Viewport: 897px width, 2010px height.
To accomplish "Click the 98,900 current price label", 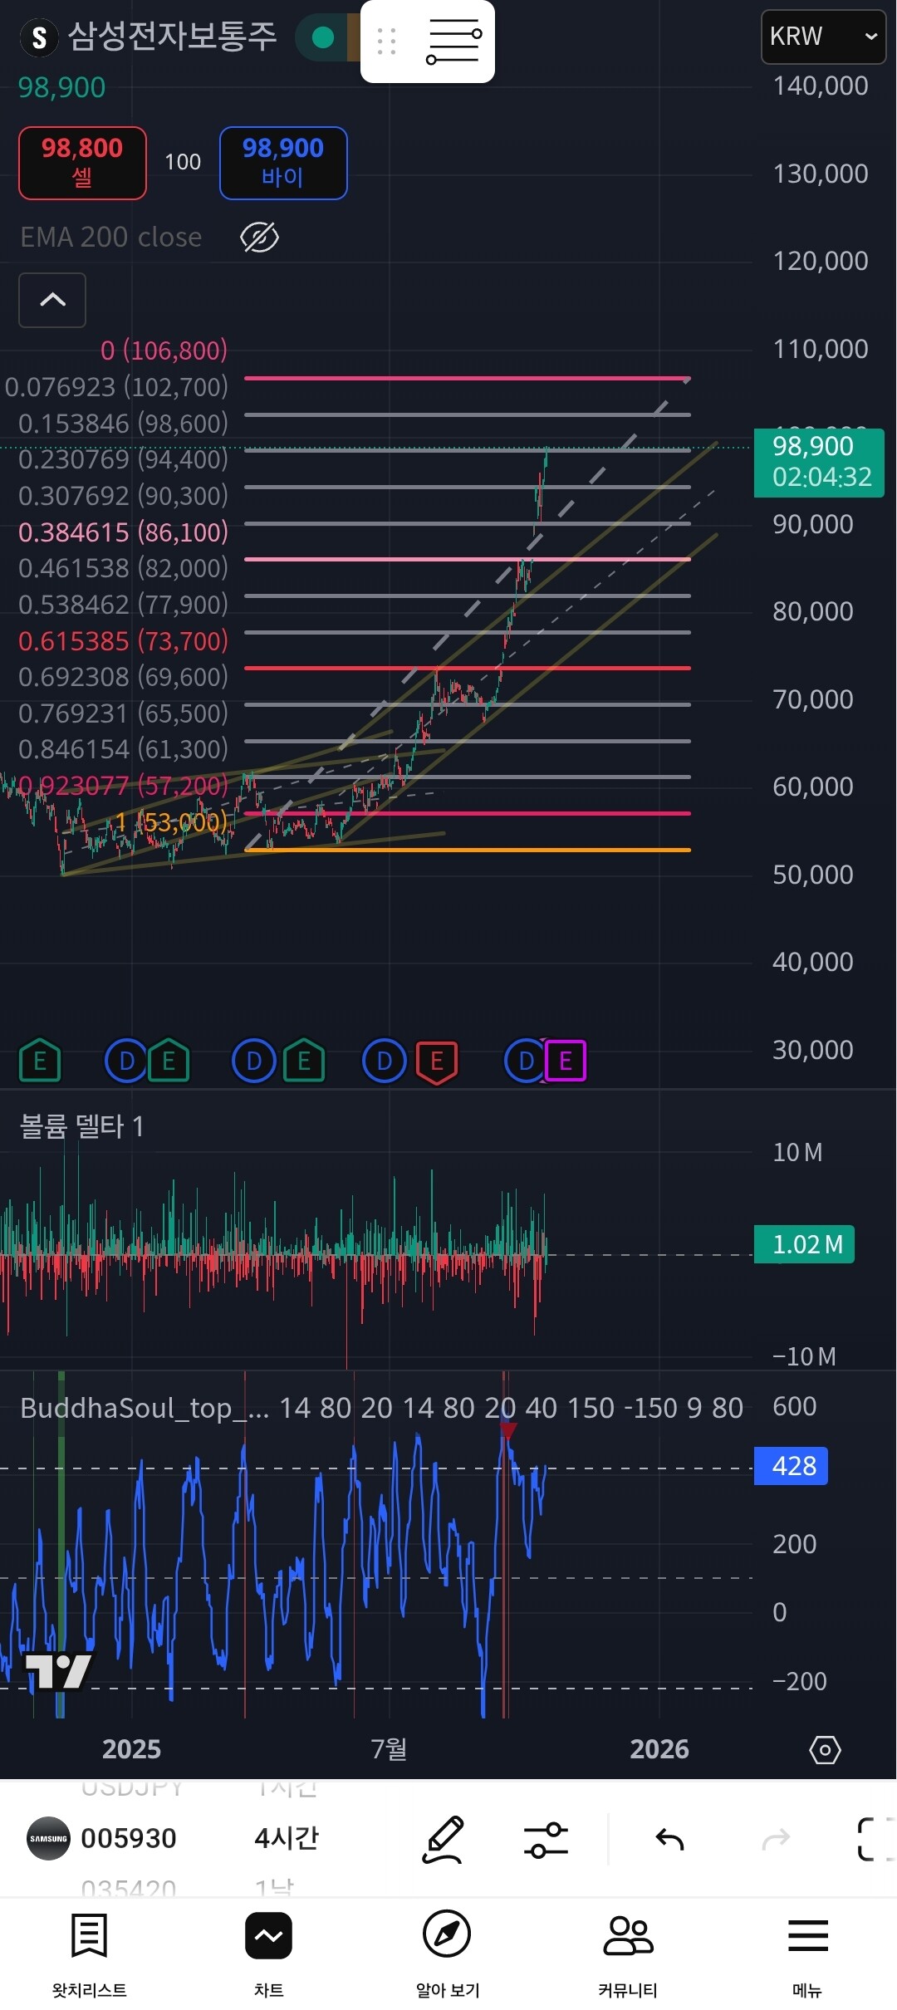I will point(819,462).
